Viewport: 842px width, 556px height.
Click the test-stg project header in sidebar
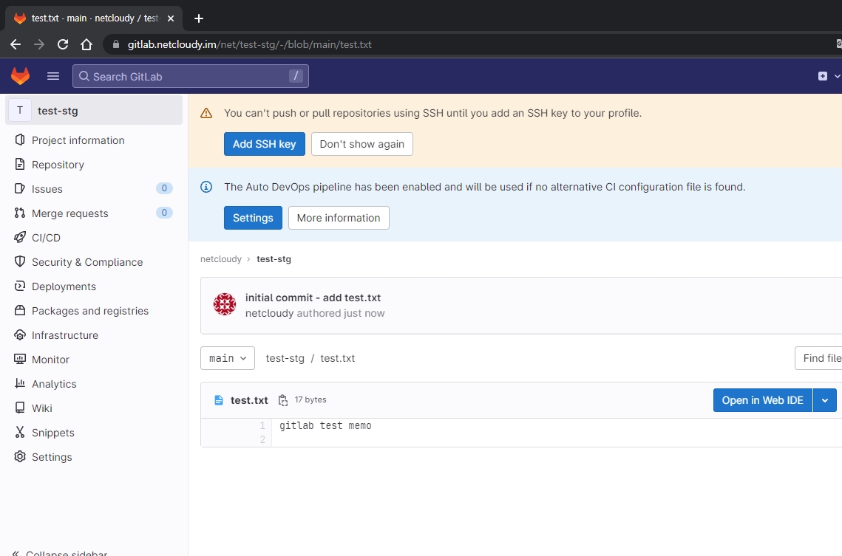pos(94,111)
